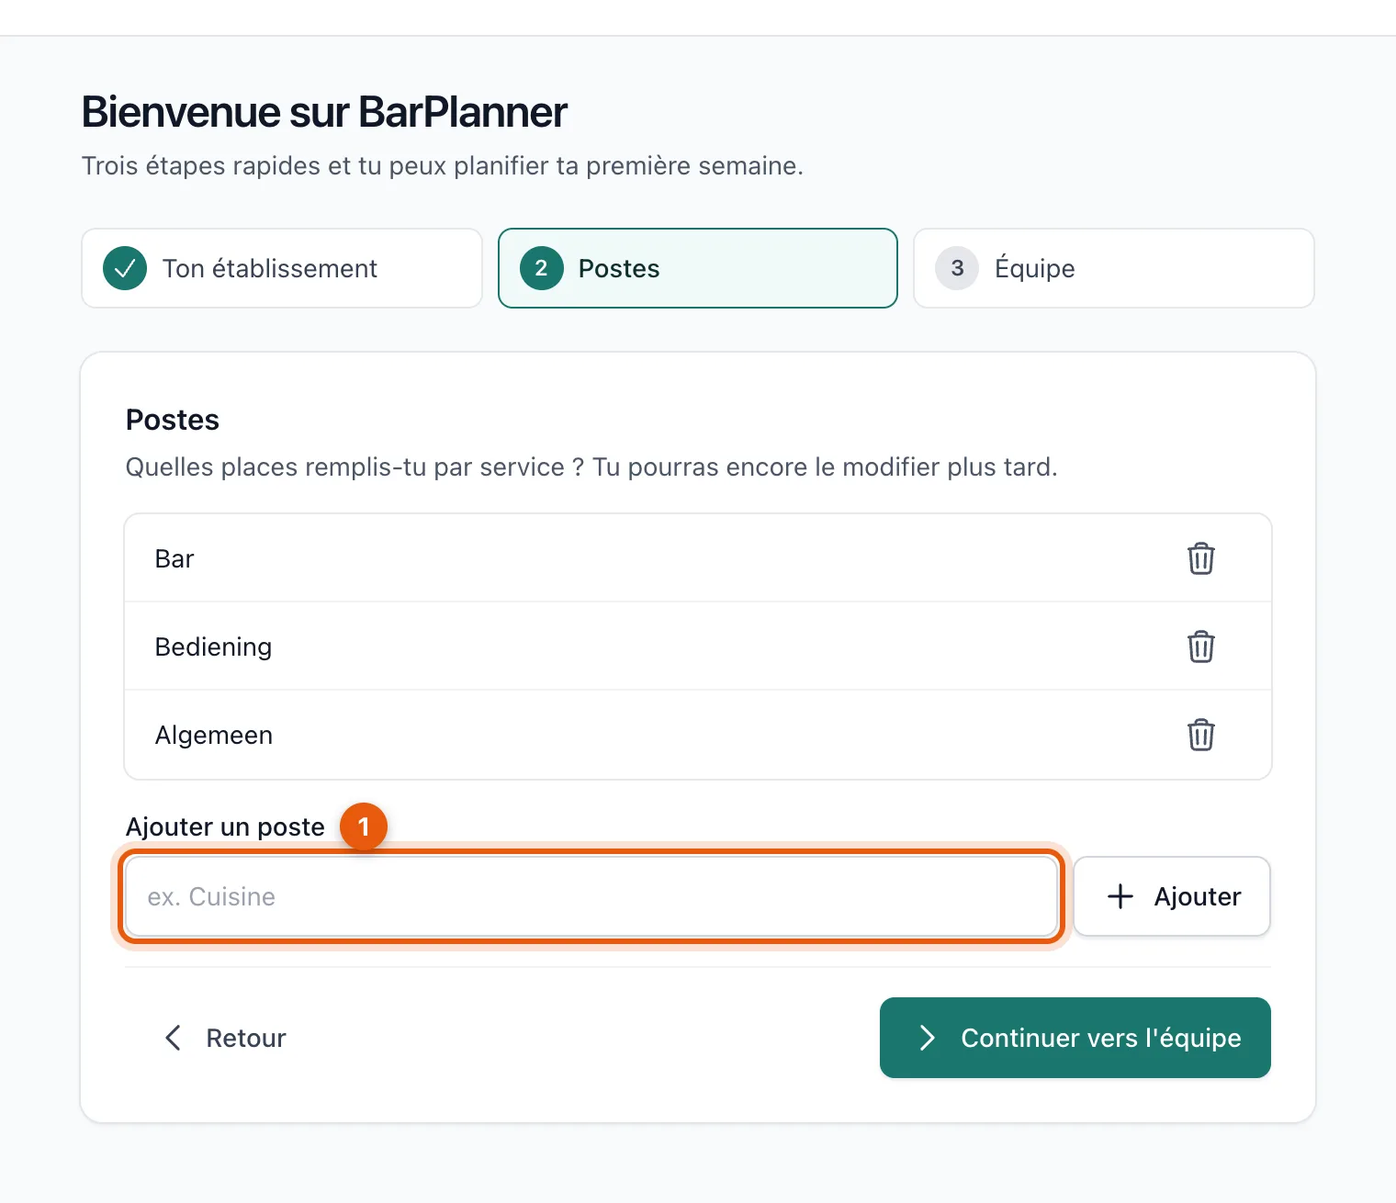Click the right chevron in Continuer button
Screen dimensions: 1396x1203
[x=928, y=1038]
